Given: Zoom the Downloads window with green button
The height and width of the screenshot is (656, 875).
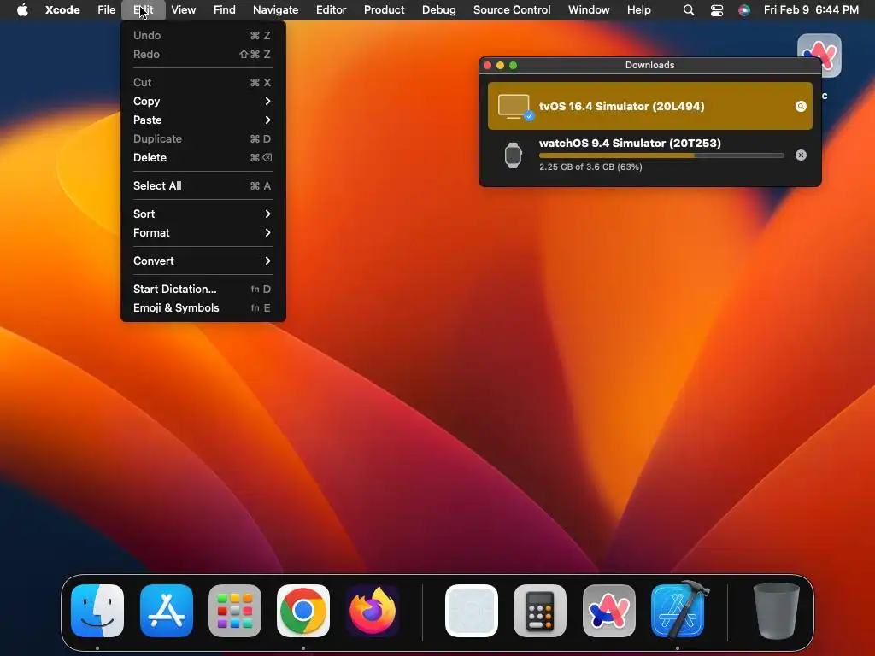Looking at the screenshot, I should click(513, 65).
